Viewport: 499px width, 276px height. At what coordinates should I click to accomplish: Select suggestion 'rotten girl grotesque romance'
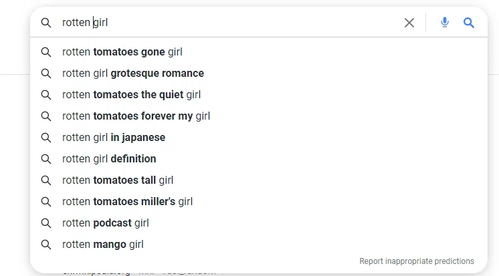click(x=259, y=73)
